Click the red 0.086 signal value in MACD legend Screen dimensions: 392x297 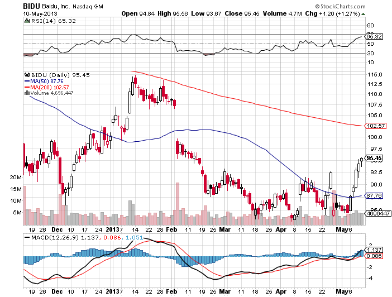coord(111,237)
